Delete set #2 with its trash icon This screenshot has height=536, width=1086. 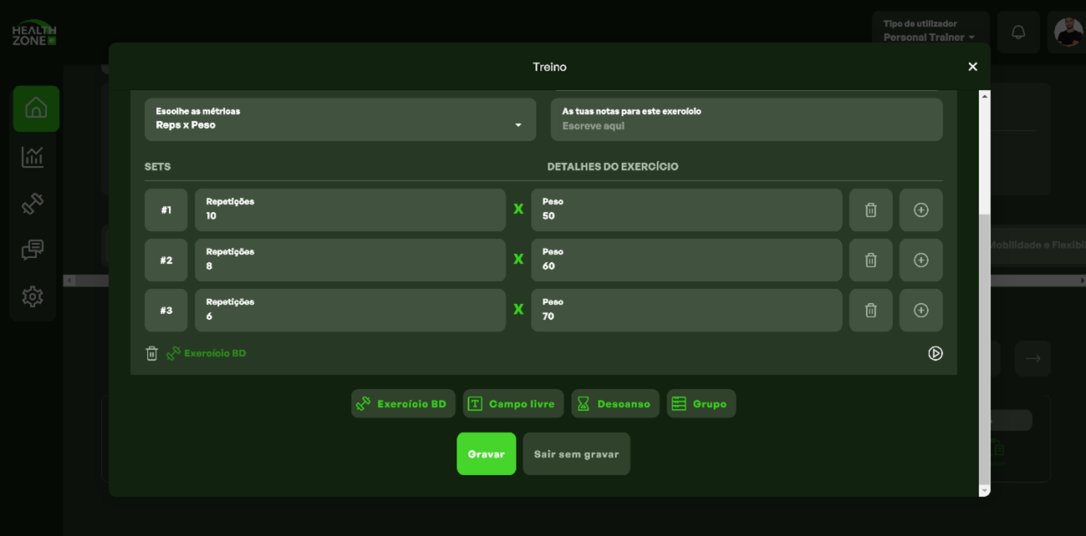tap(870, 260)
